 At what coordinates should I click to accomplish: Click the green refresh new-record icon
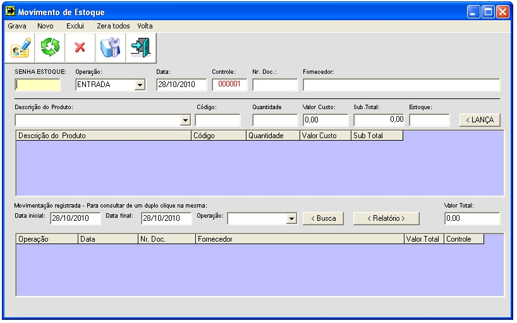50,47
